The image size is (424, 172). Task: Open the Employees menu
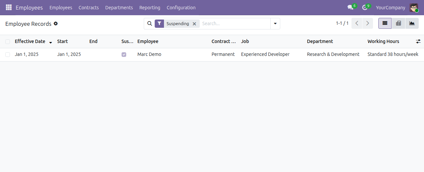[x=61, y=7]
